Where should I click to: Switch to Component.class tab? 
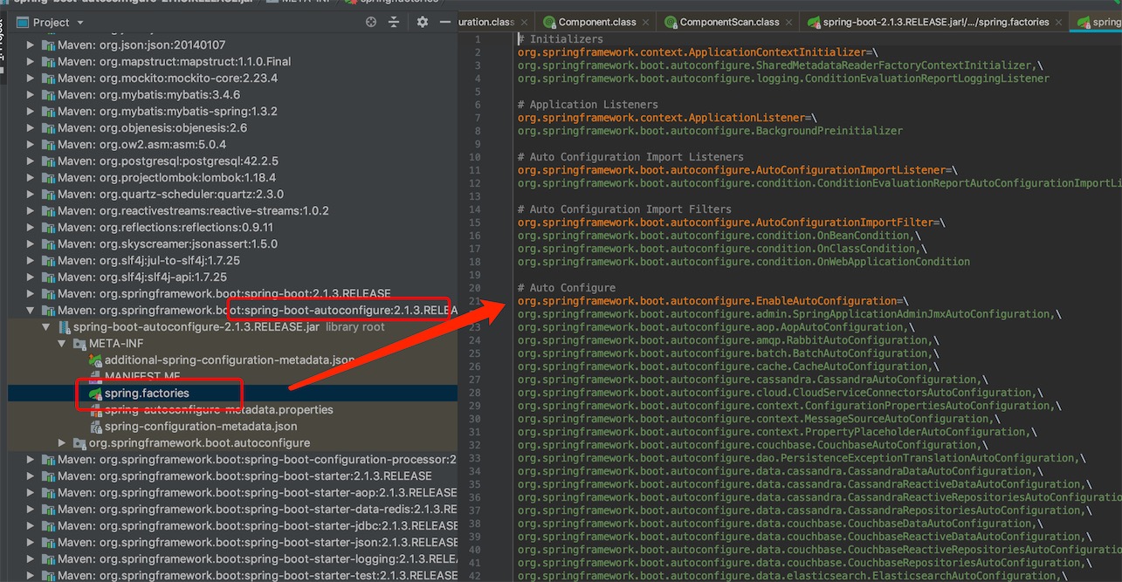tap(597, 22)
